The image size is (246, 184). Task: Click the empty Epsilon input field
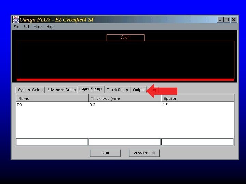coord(197,142)
